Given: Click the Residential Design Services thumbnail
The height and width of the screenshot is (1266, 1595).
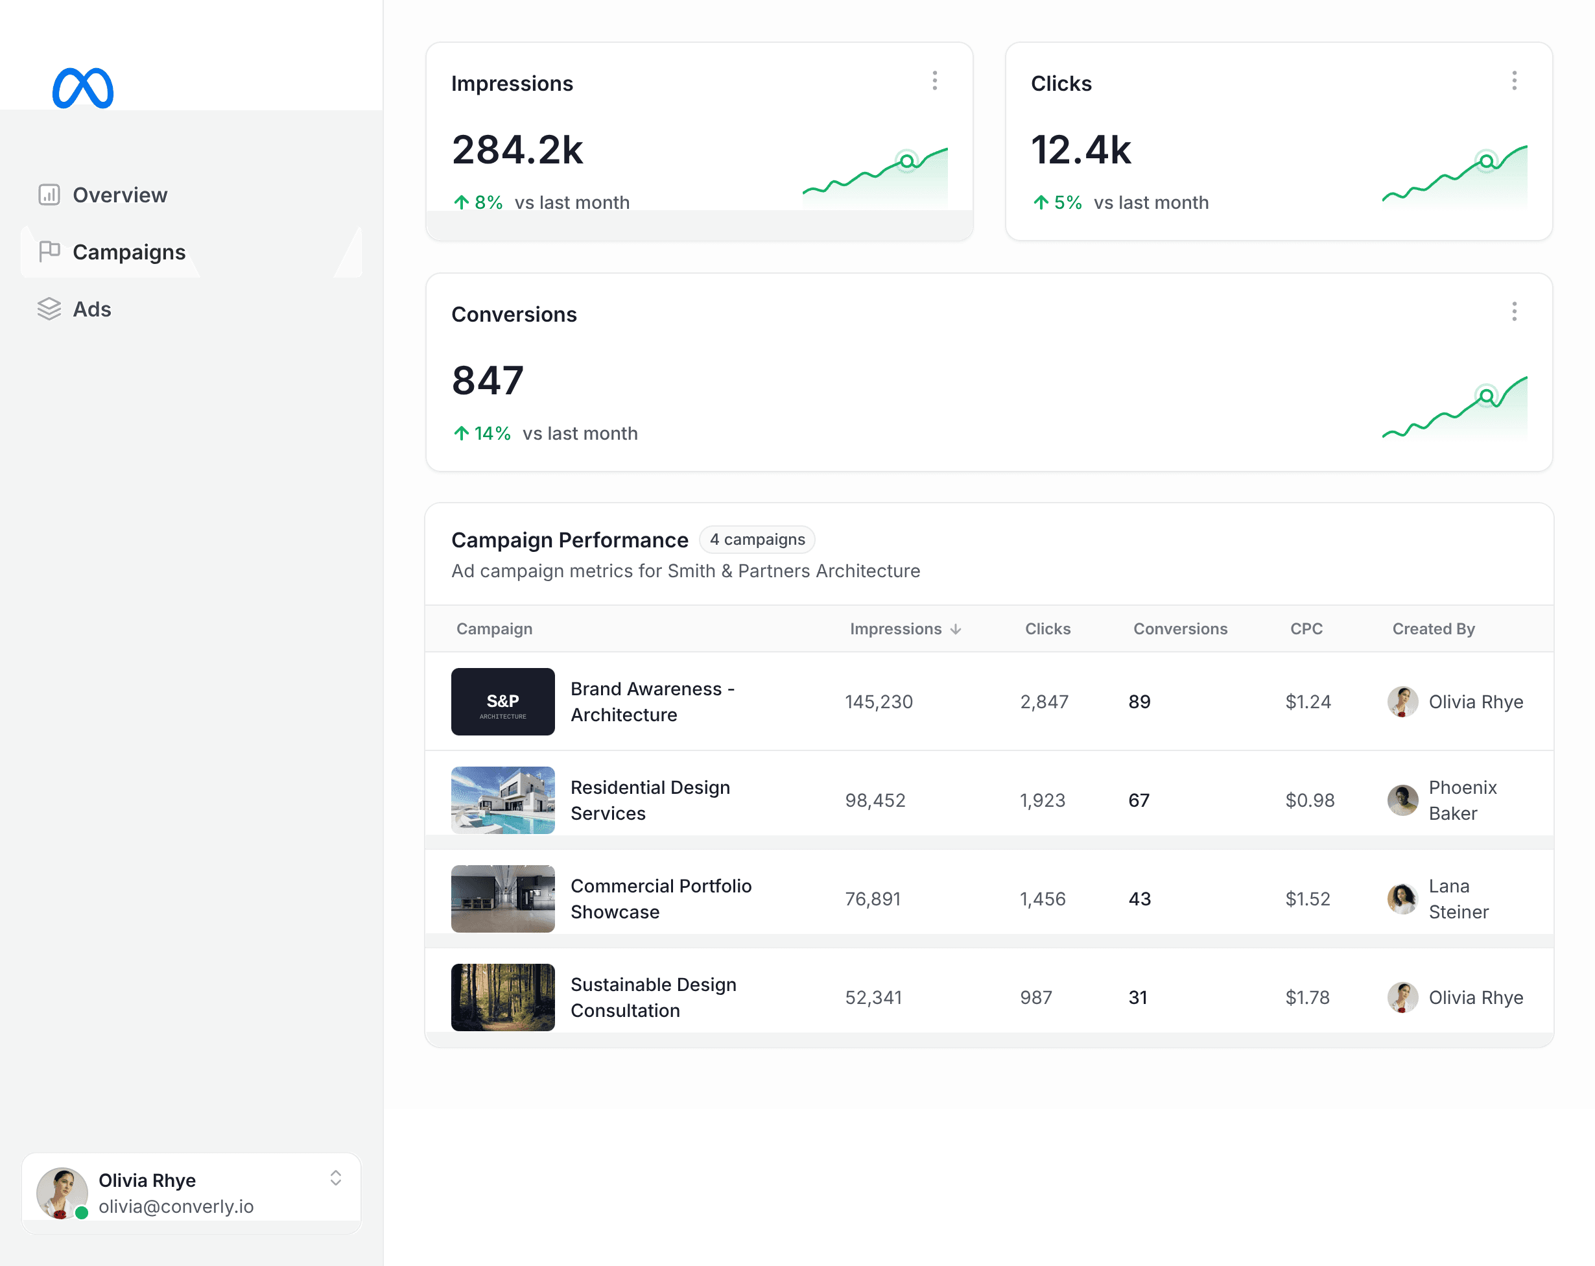Looking at the screenshot, I should (502, 800).
